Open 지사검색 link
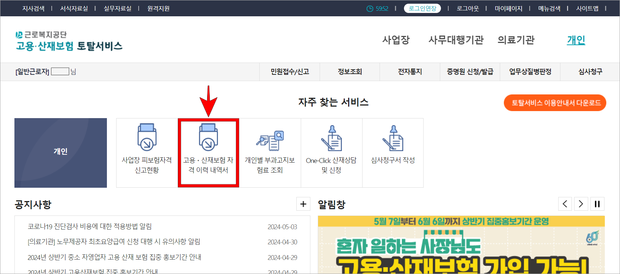620x274 pixels. point(33,9)
